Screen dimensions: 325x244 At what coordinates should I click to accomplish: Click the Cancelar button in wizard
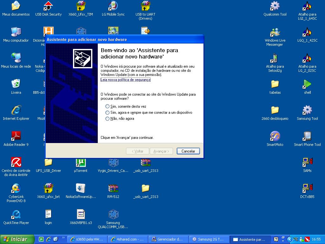point(188,151)
